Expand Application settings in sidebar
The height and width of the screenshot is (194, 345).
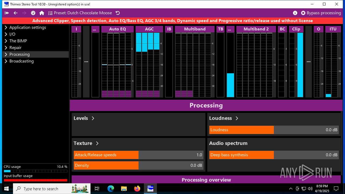click(36, 27)
